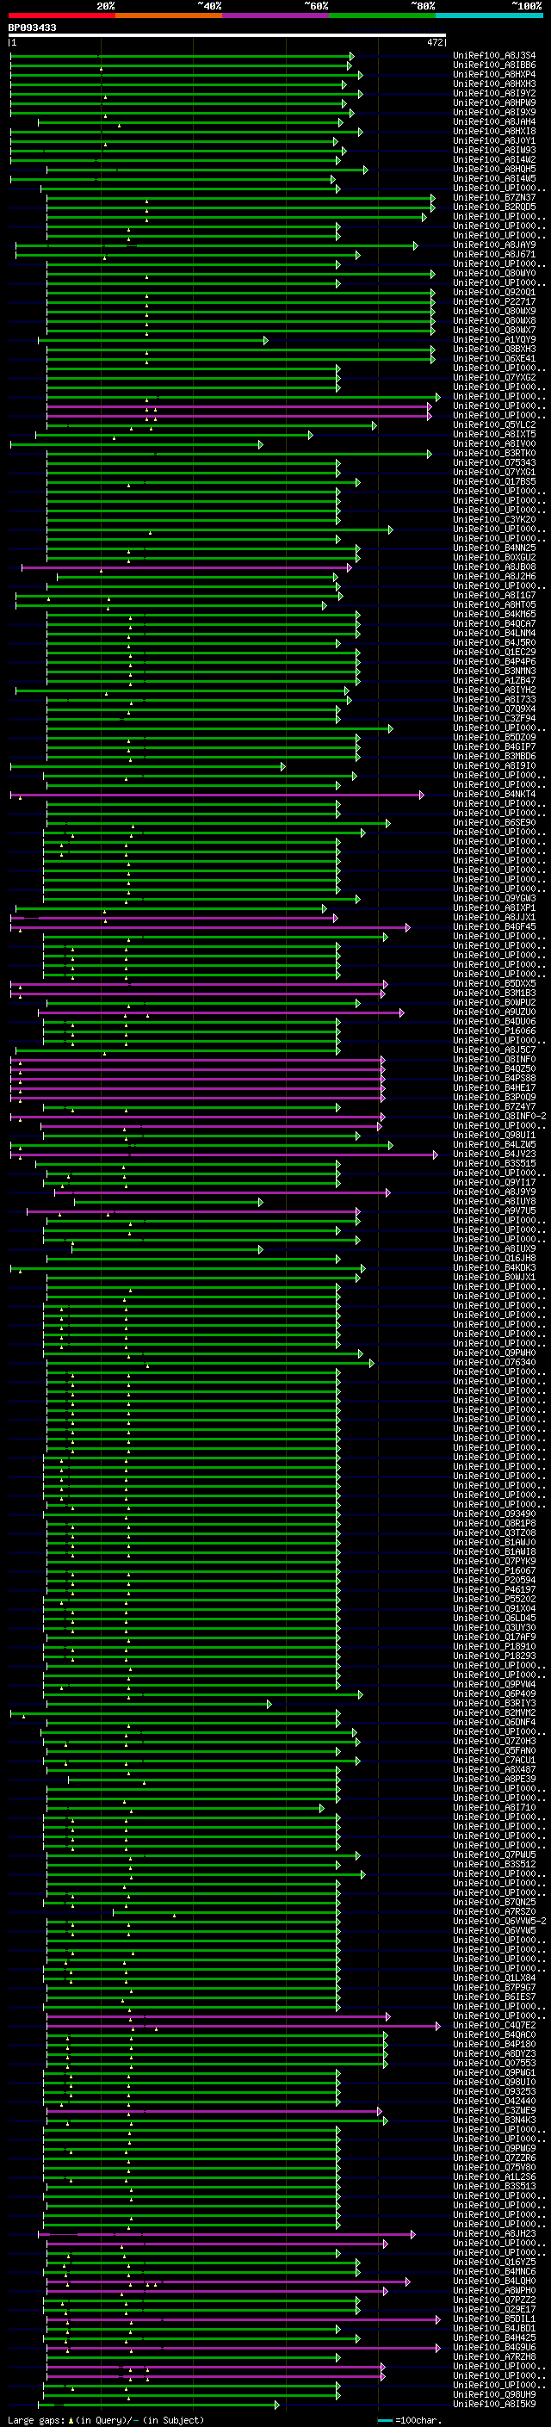The width and height of the screenshot is (551, 2427).
Task: Click the BP093433 query name label
Action: tap(32, 28)
